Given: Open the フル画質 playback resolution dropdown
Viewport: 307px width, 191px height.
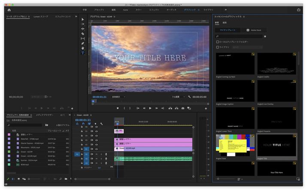Looking at the screenshot, I should [x=178, y=97].
